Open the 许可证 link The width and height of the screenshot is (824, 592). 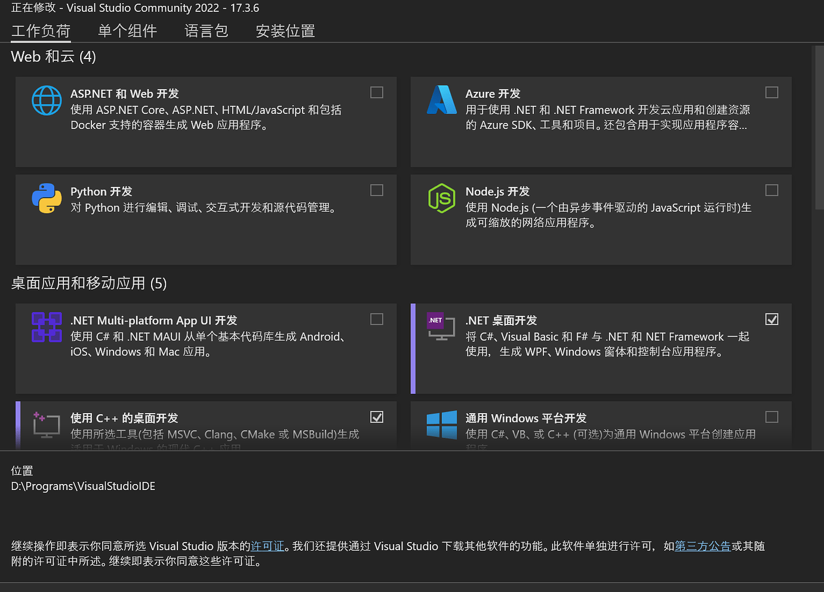[x=267, y=545]
